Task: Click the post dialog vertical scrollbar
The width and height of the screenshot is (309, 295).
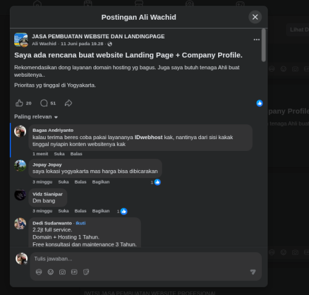Action: point(263,45)
